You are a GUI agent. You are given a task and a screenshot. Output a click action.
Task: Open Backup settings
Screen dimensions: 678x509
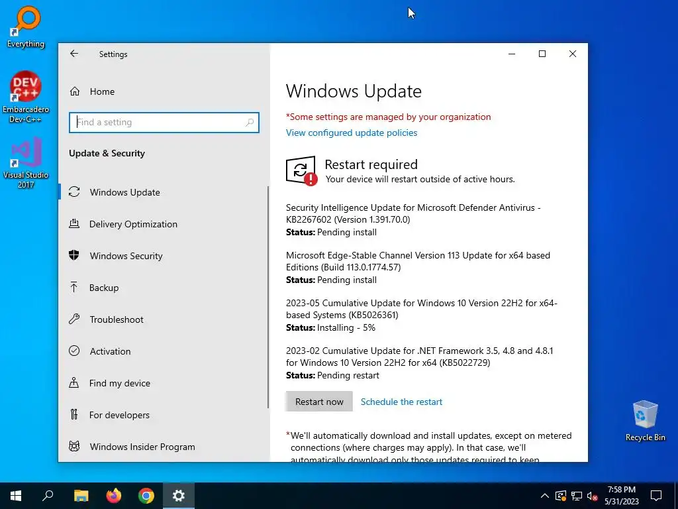tap(164, 288)
